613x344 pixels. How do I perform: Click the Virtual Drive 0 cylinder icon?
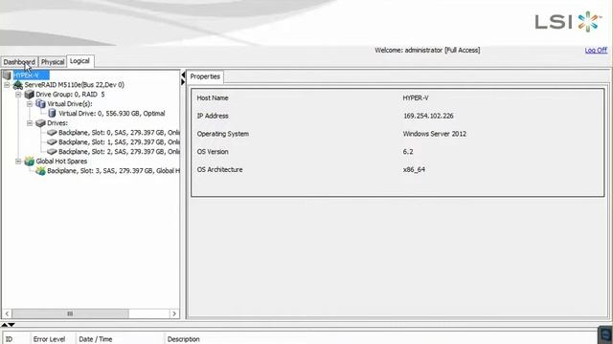coord(52,113)
